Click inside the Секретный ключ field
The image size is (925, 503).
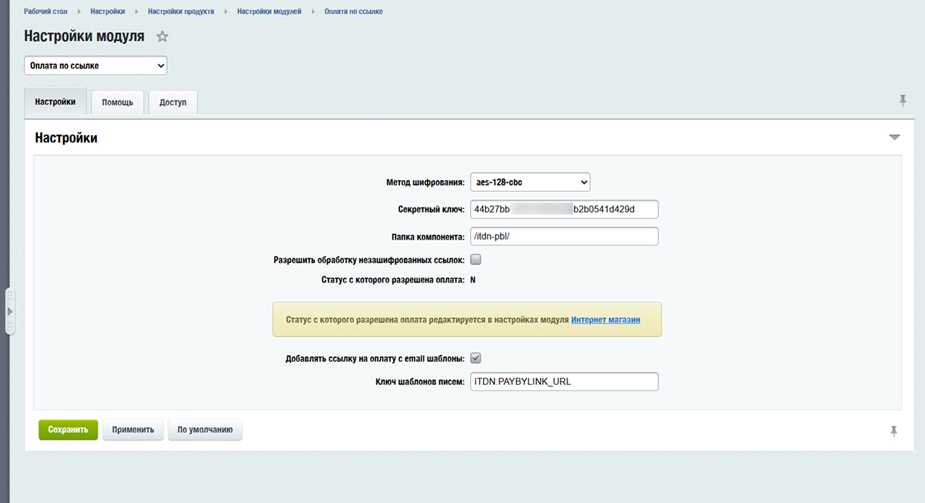coord(564,209)
